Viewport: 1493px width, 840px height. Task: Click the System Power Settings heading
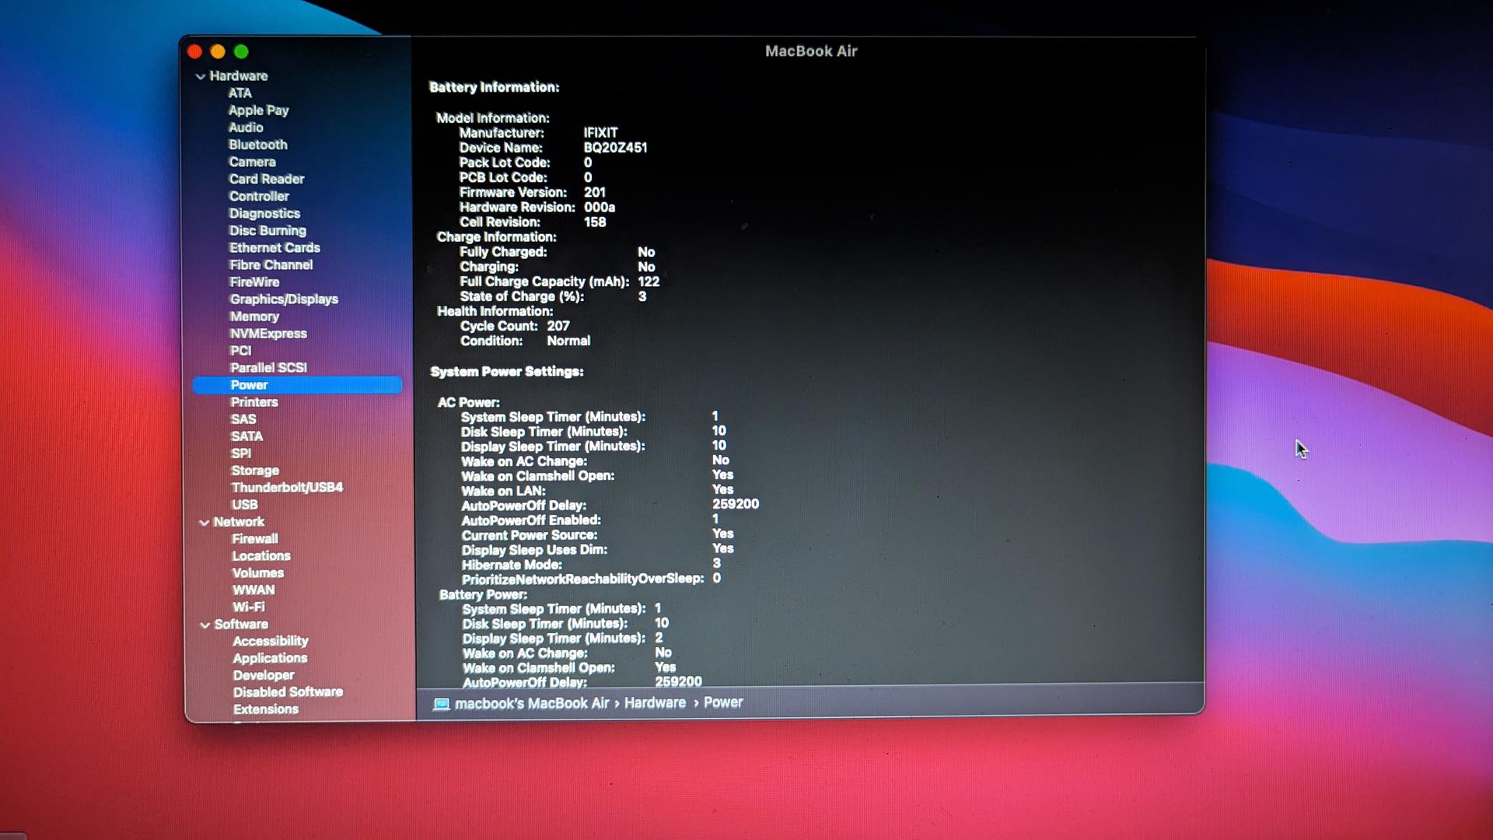coord(507,372)
